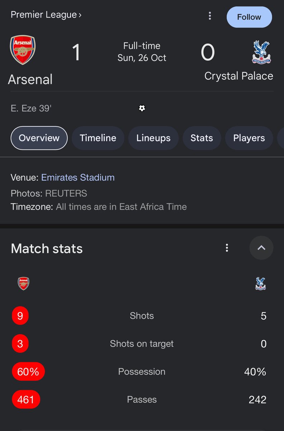
Task: Click the red 60% possession badge
Action: [x=28, y=371]
